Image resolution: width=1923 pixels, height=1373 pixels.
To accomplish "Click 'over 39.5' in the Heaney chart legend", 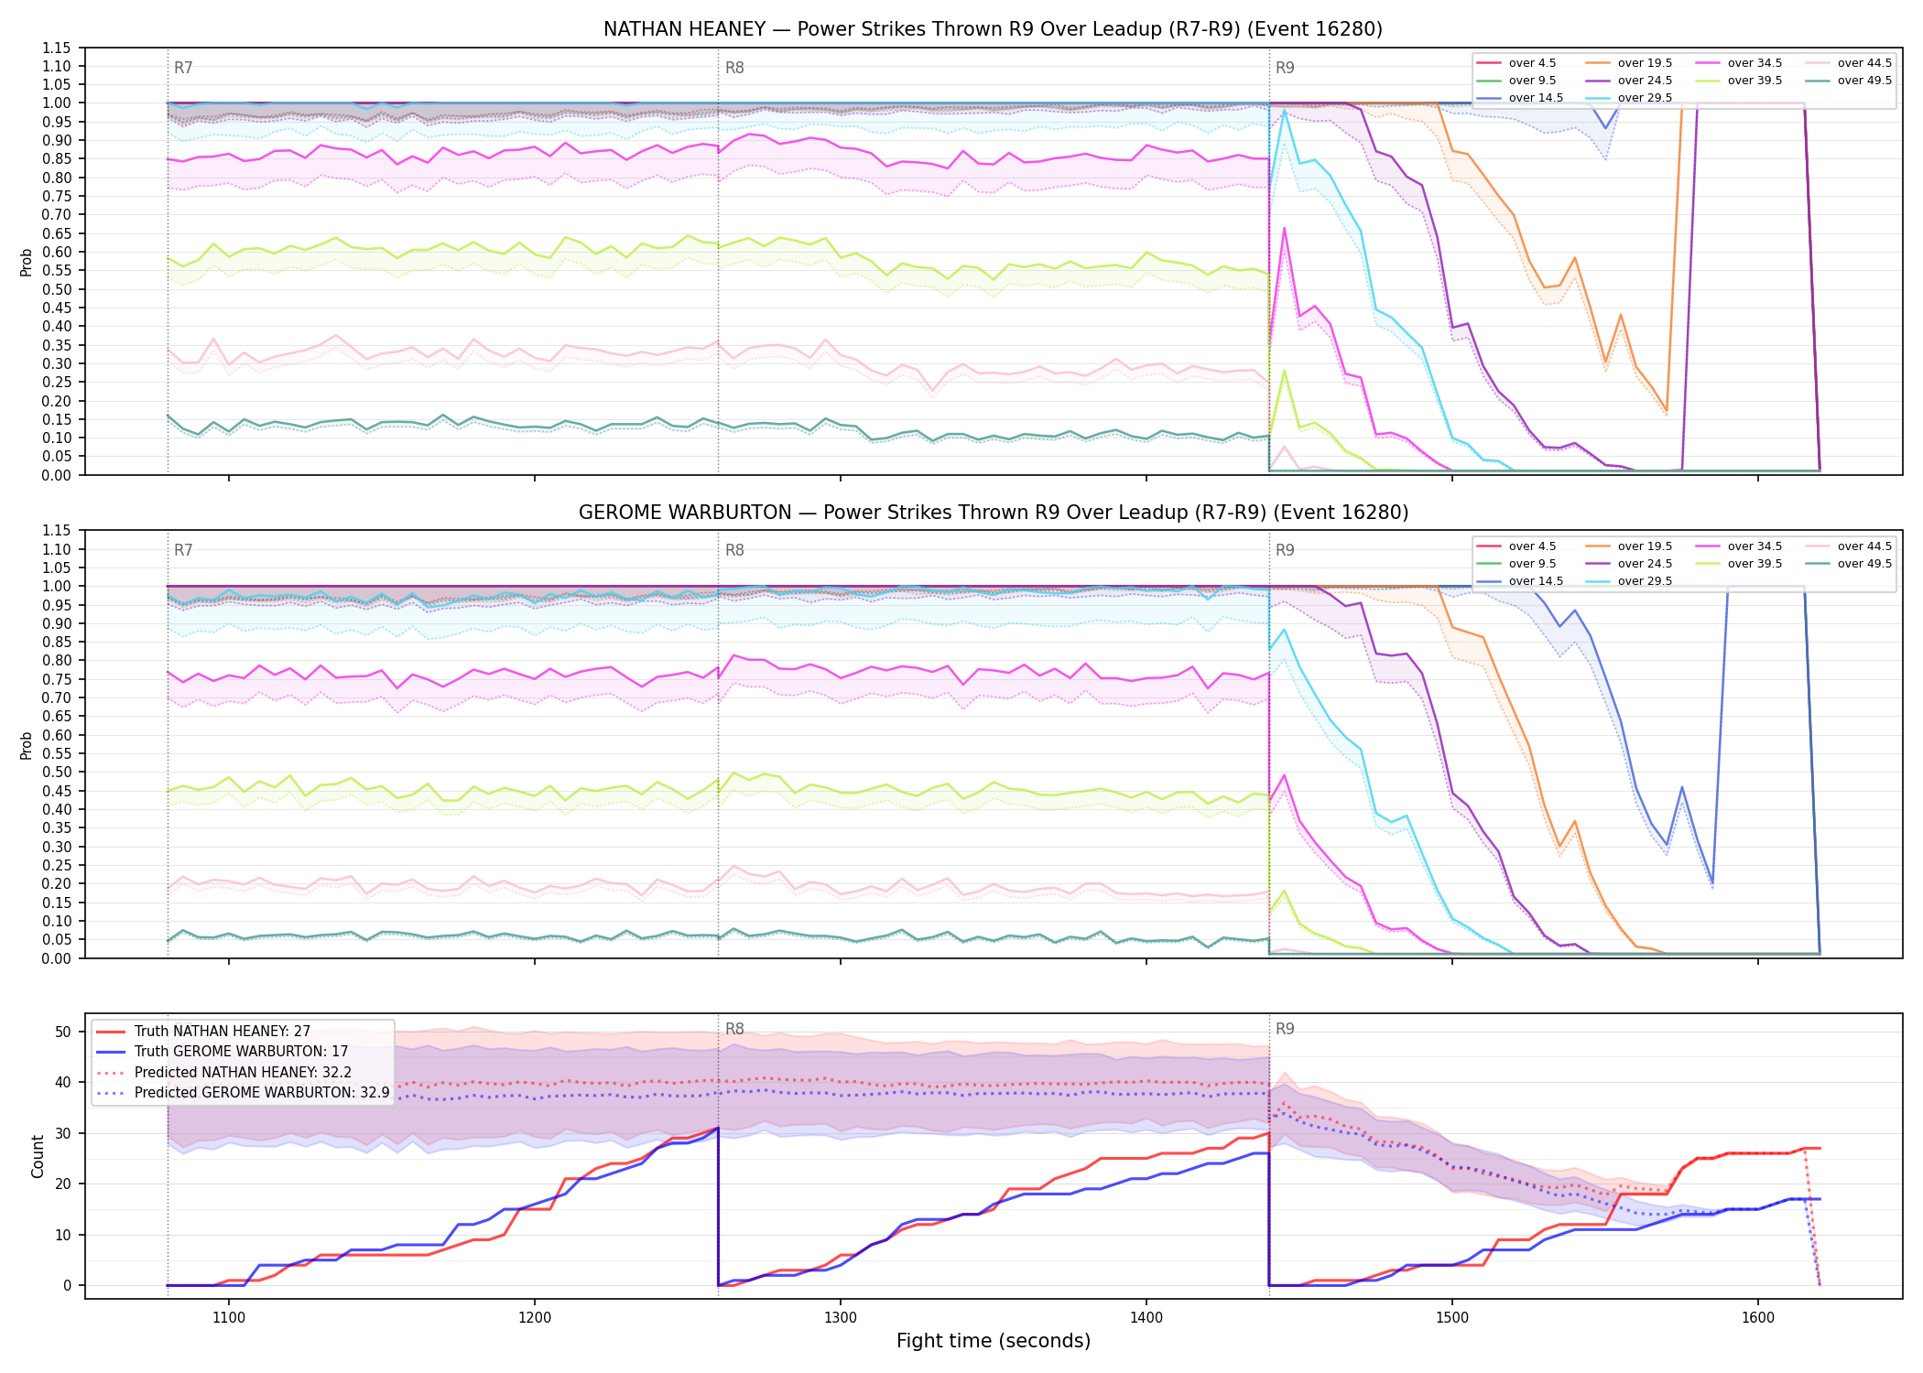I will [1755, 81].
